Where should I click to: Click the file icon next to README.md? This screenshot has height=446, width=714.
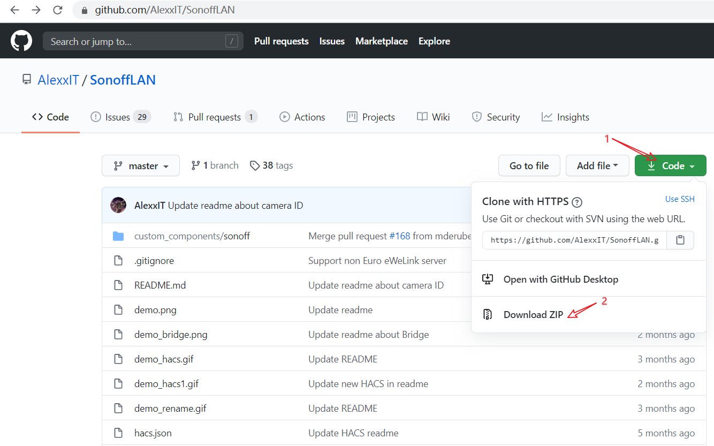(118, 285)
